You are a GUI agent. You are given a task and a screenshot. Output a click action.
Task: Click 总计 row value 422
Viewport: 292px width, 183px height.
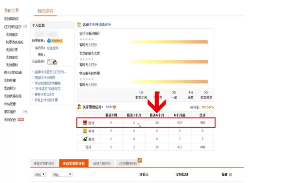click(x=180, y=147)
